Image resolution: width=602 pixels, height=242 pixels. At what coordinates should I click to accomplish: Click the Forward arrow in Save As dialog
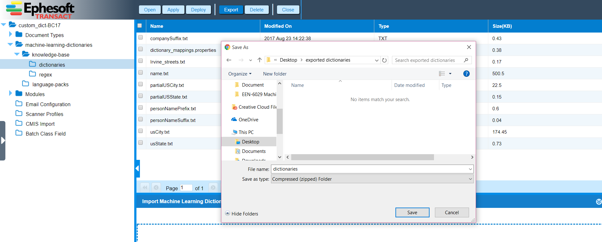pyautogui.click(x=241, y=60)
